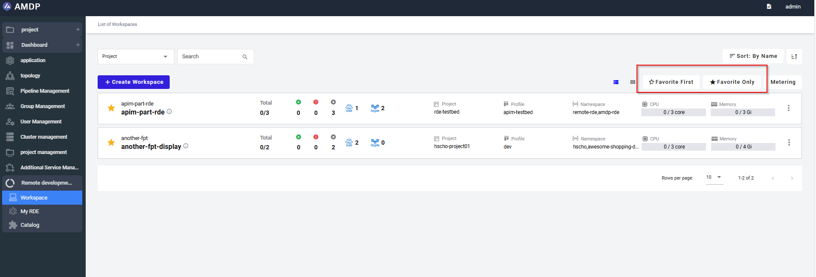Go to next page arrow

pos(792,178)
